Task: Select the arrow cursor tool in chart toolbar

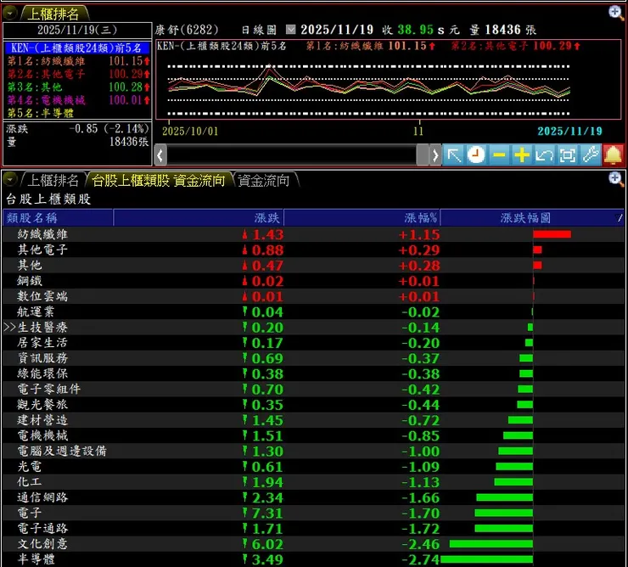Action: [x=453, y=155]
